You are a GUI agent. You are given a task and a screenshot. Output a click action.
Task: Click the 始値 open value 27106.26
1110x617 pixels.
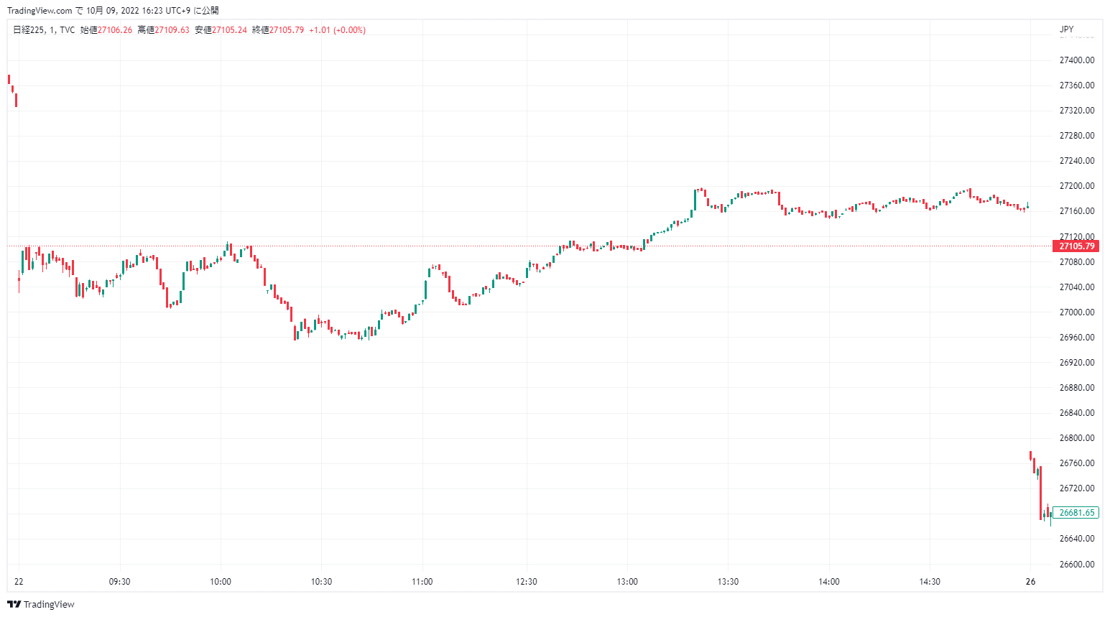coord(115,30)
